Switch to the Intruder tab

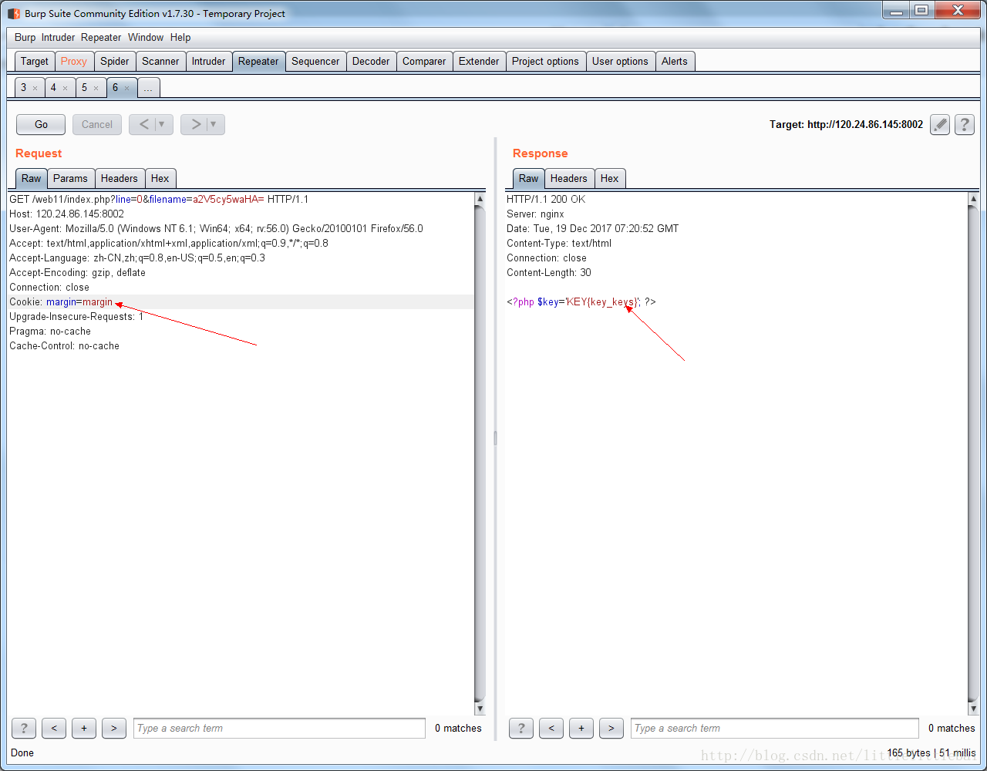209,62
